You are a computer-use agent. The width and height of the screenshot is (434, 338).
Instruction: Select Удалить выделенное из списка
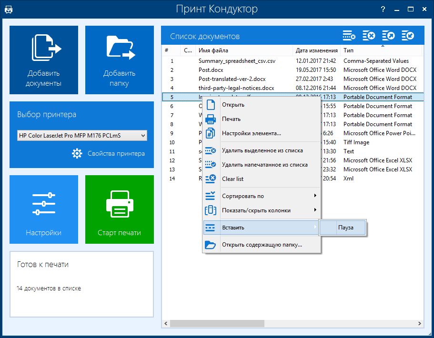262,150
